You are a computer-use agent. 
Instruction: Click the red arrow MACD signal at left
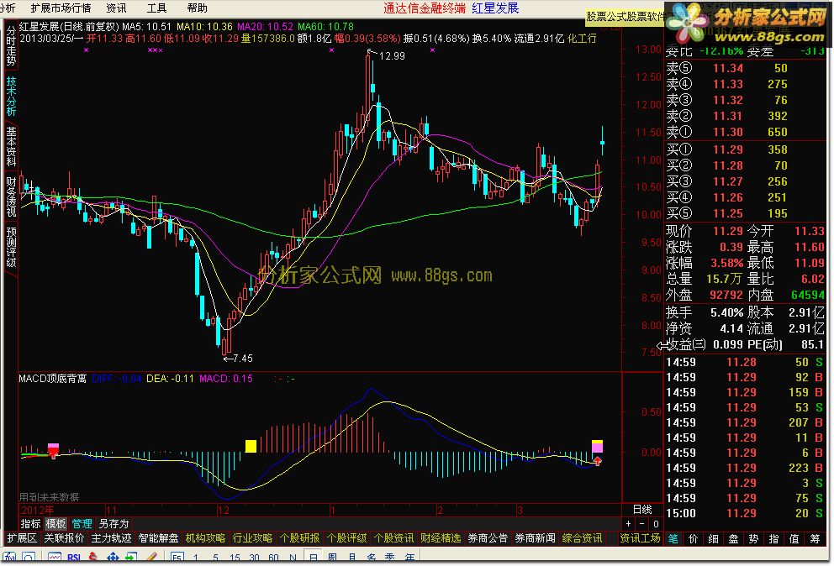[53, 451]
